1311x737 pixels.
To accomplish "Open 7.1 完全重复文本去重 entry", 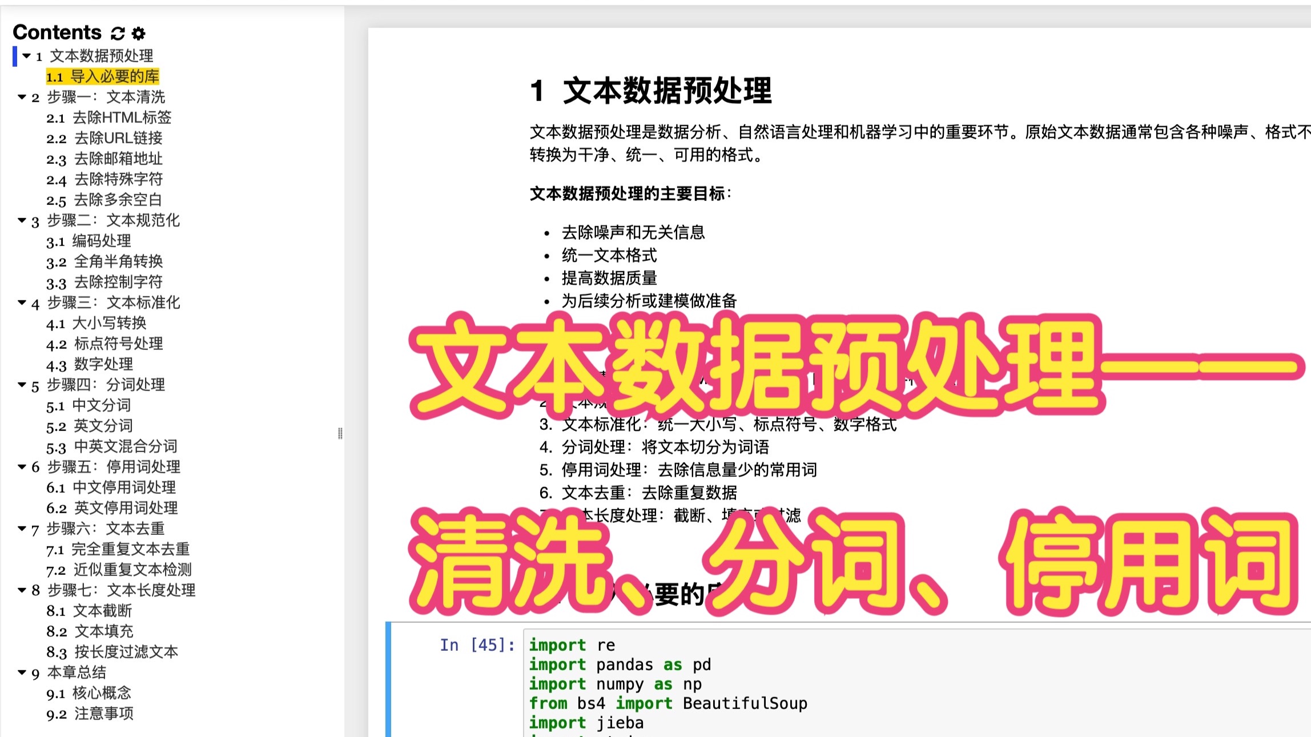I will pyautogui.click(x=118, y=549).
